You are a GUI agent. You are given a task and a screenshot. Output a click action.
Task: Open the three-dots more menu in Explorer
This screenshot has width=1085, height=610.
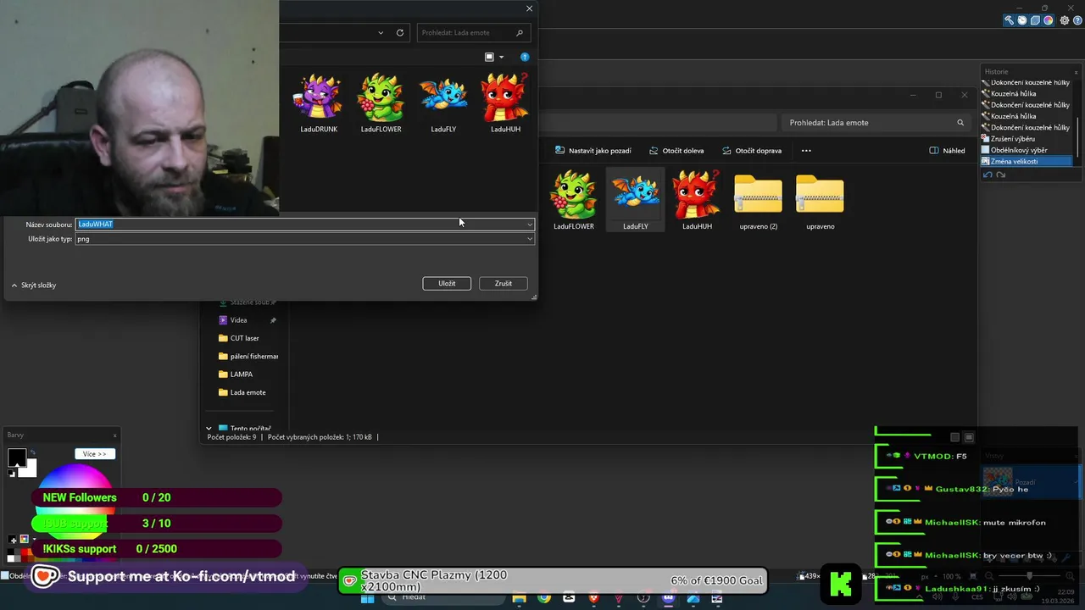806,151
